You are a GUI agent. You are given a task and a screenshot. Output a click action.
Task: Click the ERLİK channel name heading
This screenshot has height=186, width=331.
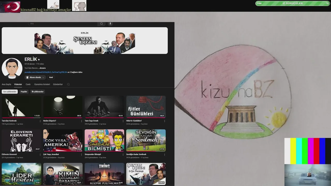31,59
